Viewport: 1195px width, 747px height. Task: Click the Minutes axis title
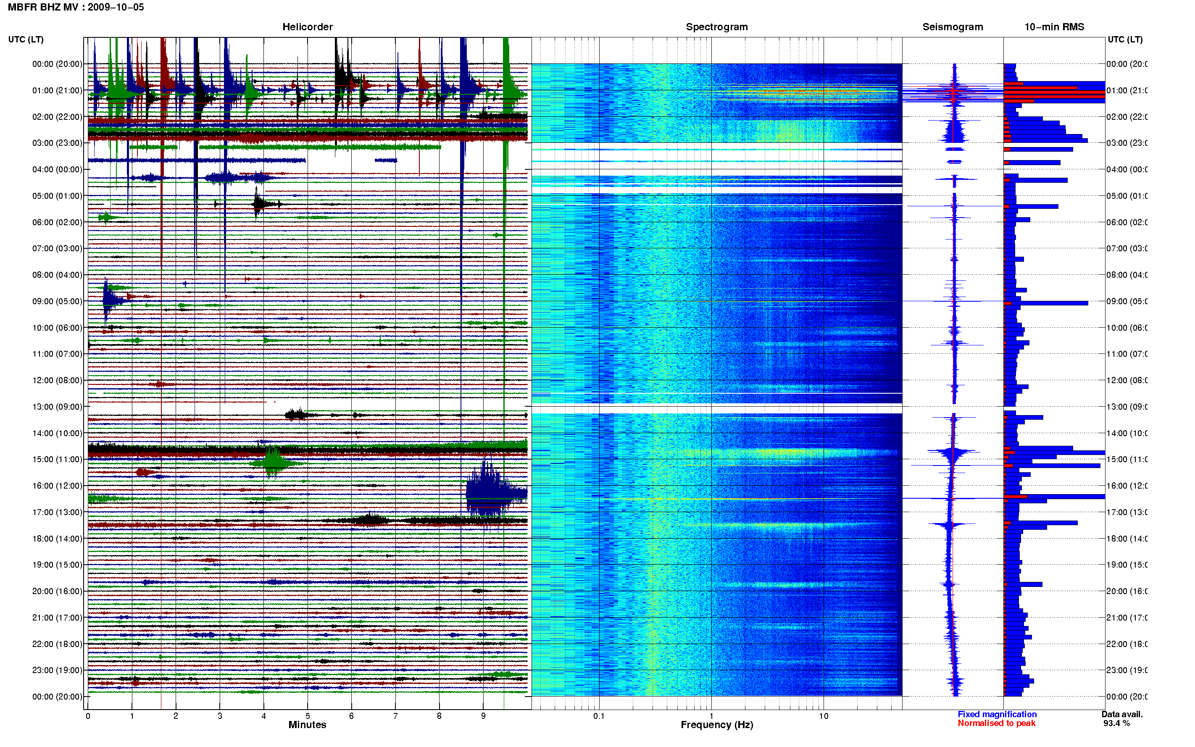click(307, 725)
